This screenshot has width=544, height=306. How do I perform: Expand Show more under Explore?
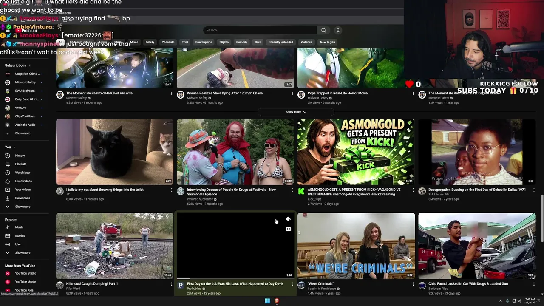point(23,253)
